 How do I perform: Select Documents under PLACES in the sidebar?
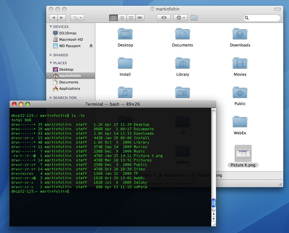click(x=71, y=82)
